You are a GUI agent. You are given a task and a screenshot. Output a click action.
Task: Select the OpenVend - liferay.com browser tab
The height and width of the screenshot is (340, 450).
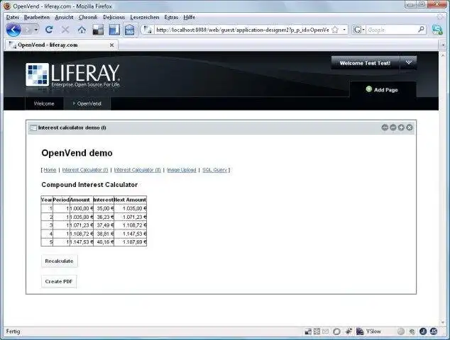[x=61, y=45]
